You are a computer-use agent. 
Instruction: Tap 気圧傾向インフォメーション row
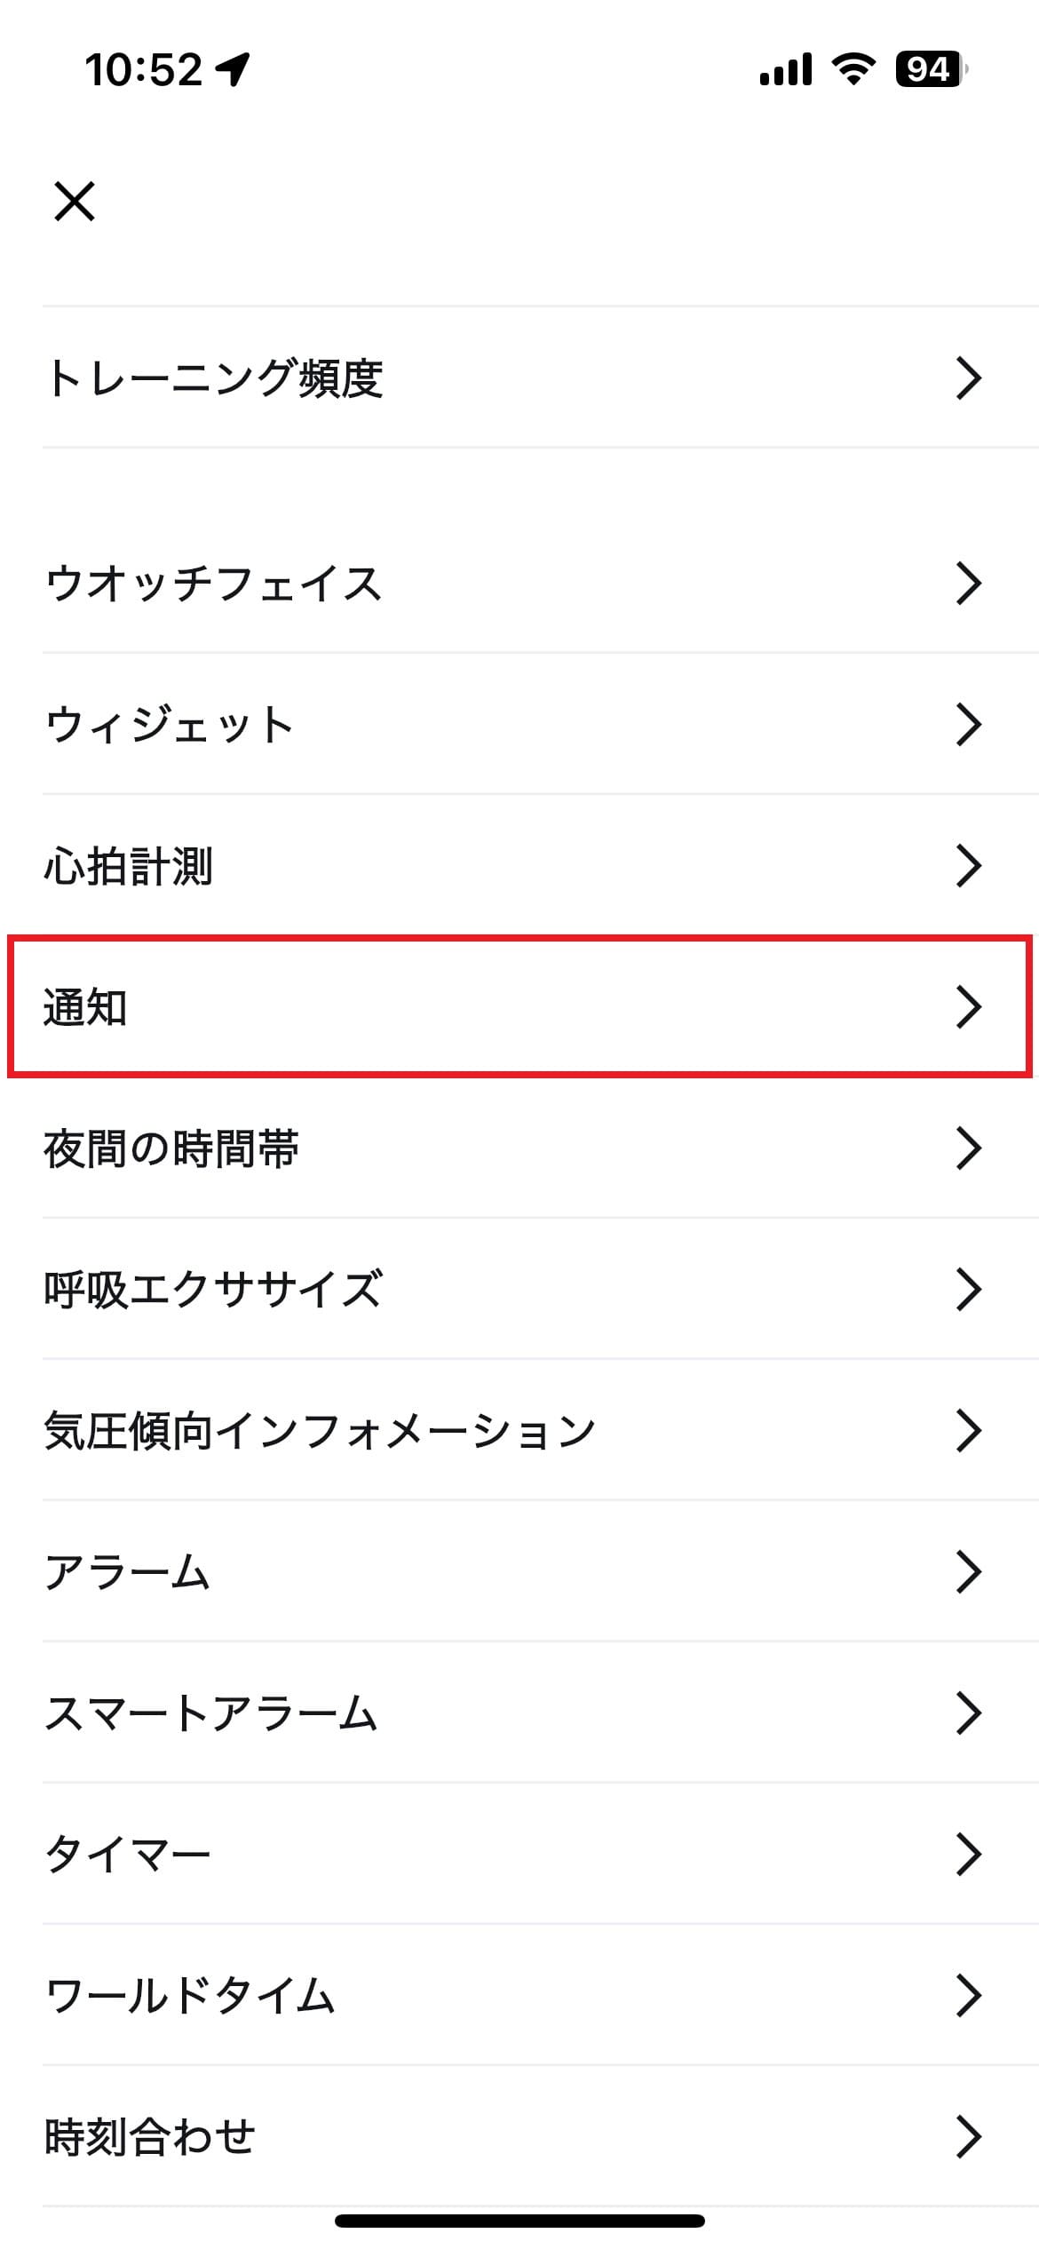point(519,1430)
